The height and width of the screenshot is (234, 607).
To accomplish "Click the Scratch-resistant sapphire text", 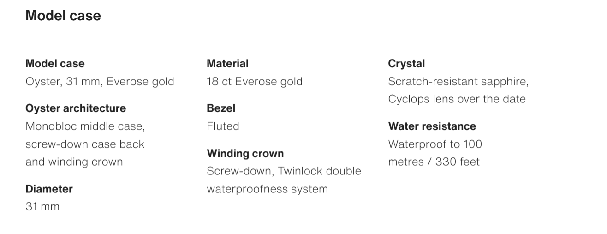I will click(458, 82).
